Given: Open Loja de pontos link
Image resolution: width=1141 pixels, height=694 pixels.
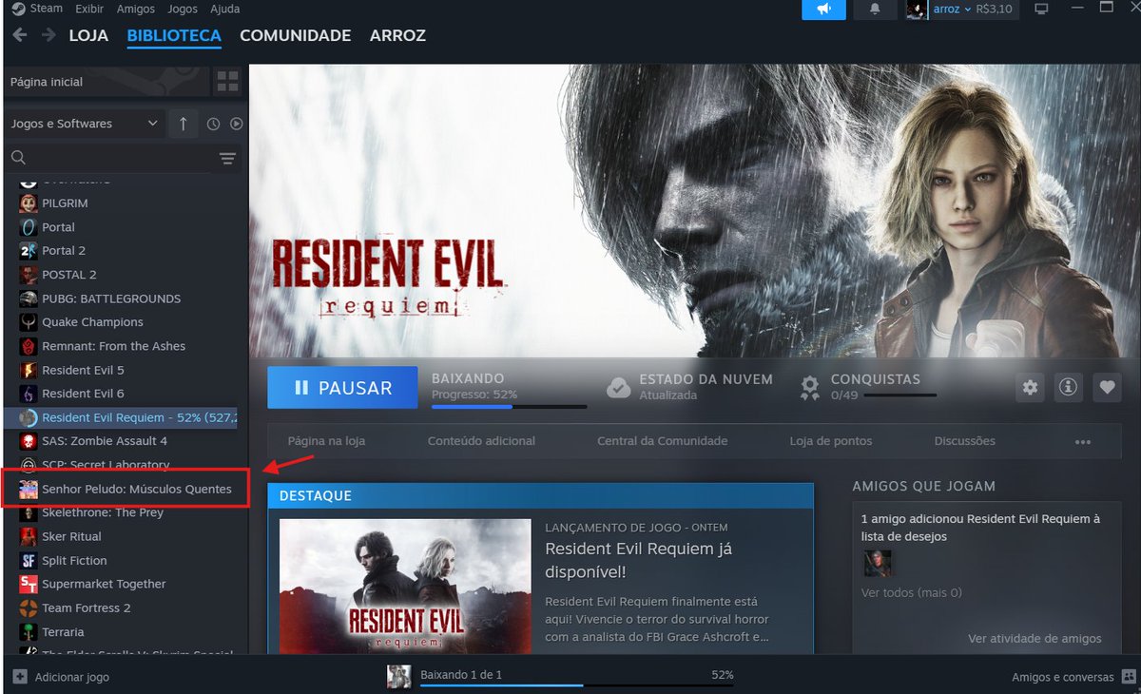Looking at the screenshot, I should click(830, 441).
